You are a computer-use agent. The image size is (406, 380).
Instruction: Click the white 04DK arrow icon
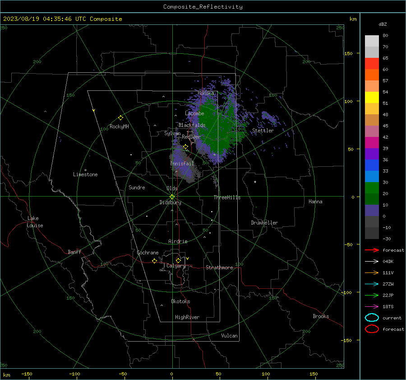[372, 261]
